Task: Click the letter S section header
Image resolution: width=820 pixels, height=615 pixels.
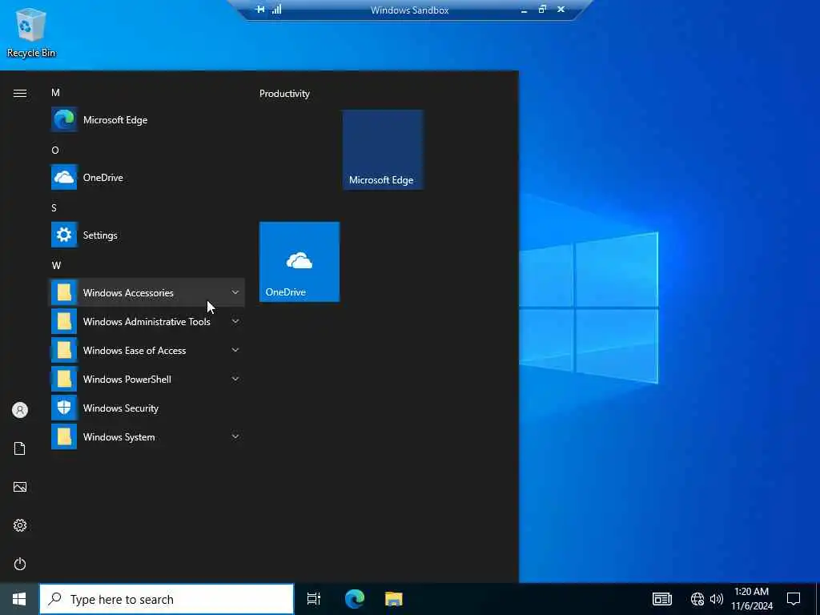Action: click(x=54, y=207)
